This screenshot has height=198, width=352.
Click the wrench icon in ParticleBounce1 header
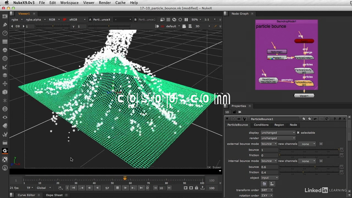coord(244,119)
